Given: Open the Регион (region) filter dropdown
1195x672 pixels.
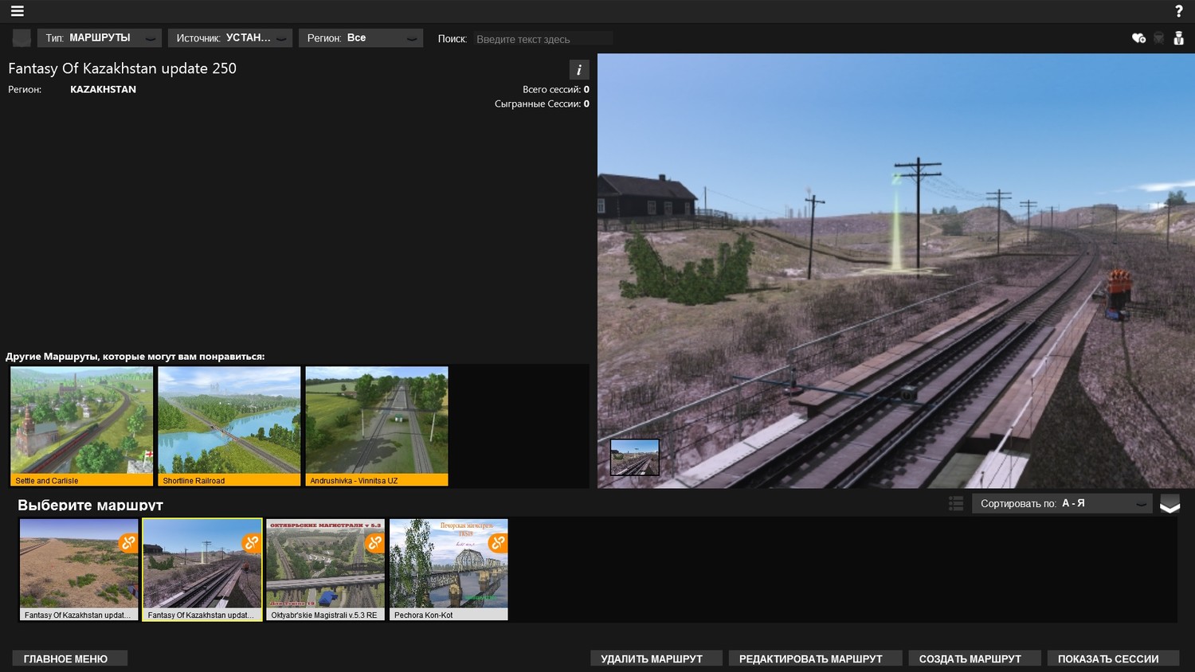Looking at the screenshot, I should [361, 38].
